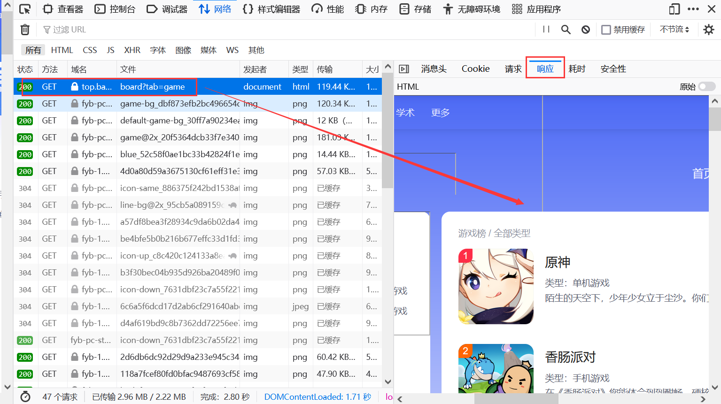
Task: Filter requests by XHR
Action: pyautogui.click(x=132, y=50)
